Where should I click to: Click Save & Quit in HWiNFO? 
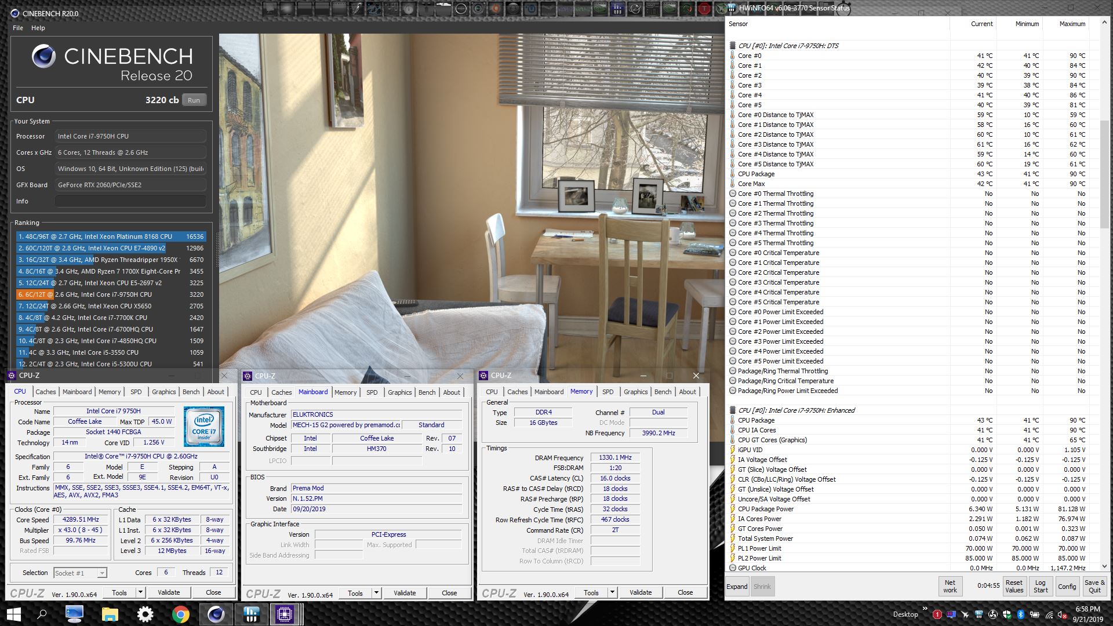click(x=1094, y=586)
